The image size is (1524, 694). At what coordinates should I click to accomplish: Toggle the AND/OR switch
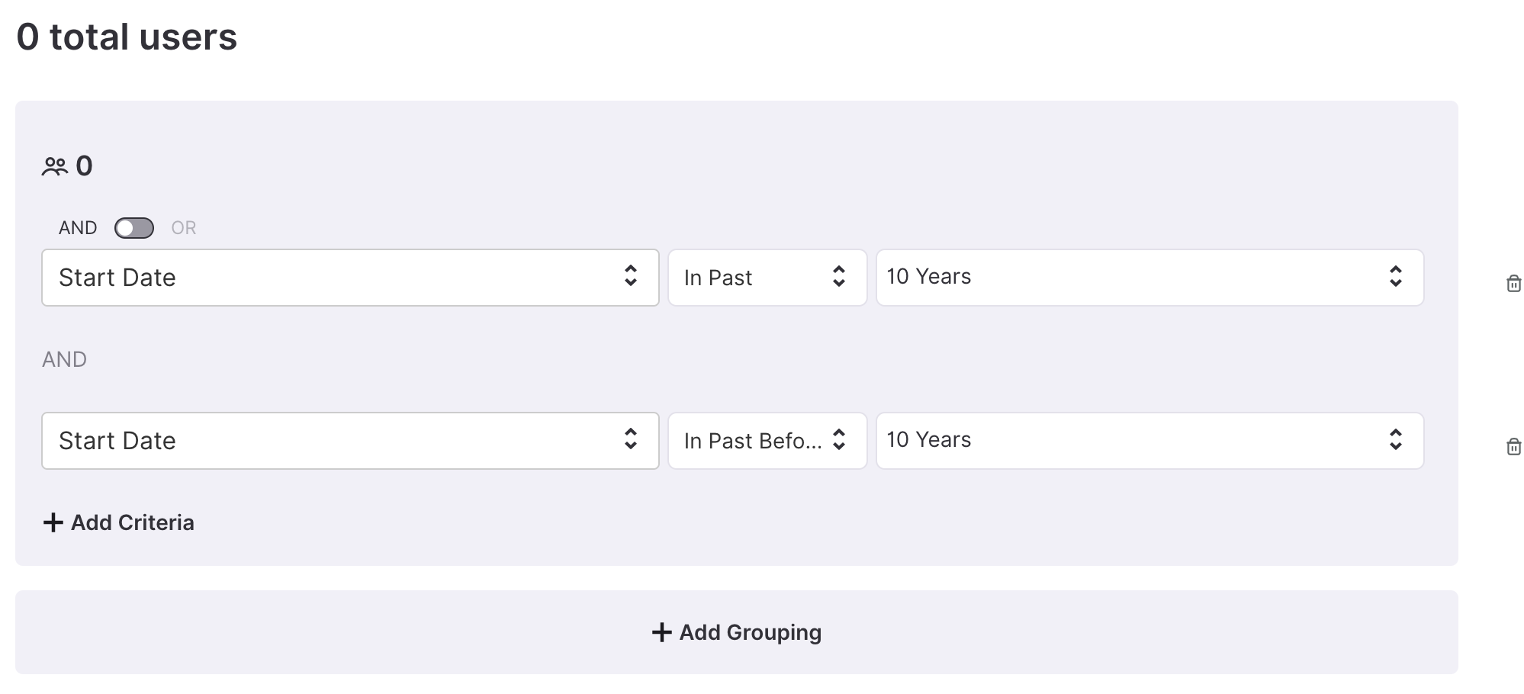pos(134,228)
